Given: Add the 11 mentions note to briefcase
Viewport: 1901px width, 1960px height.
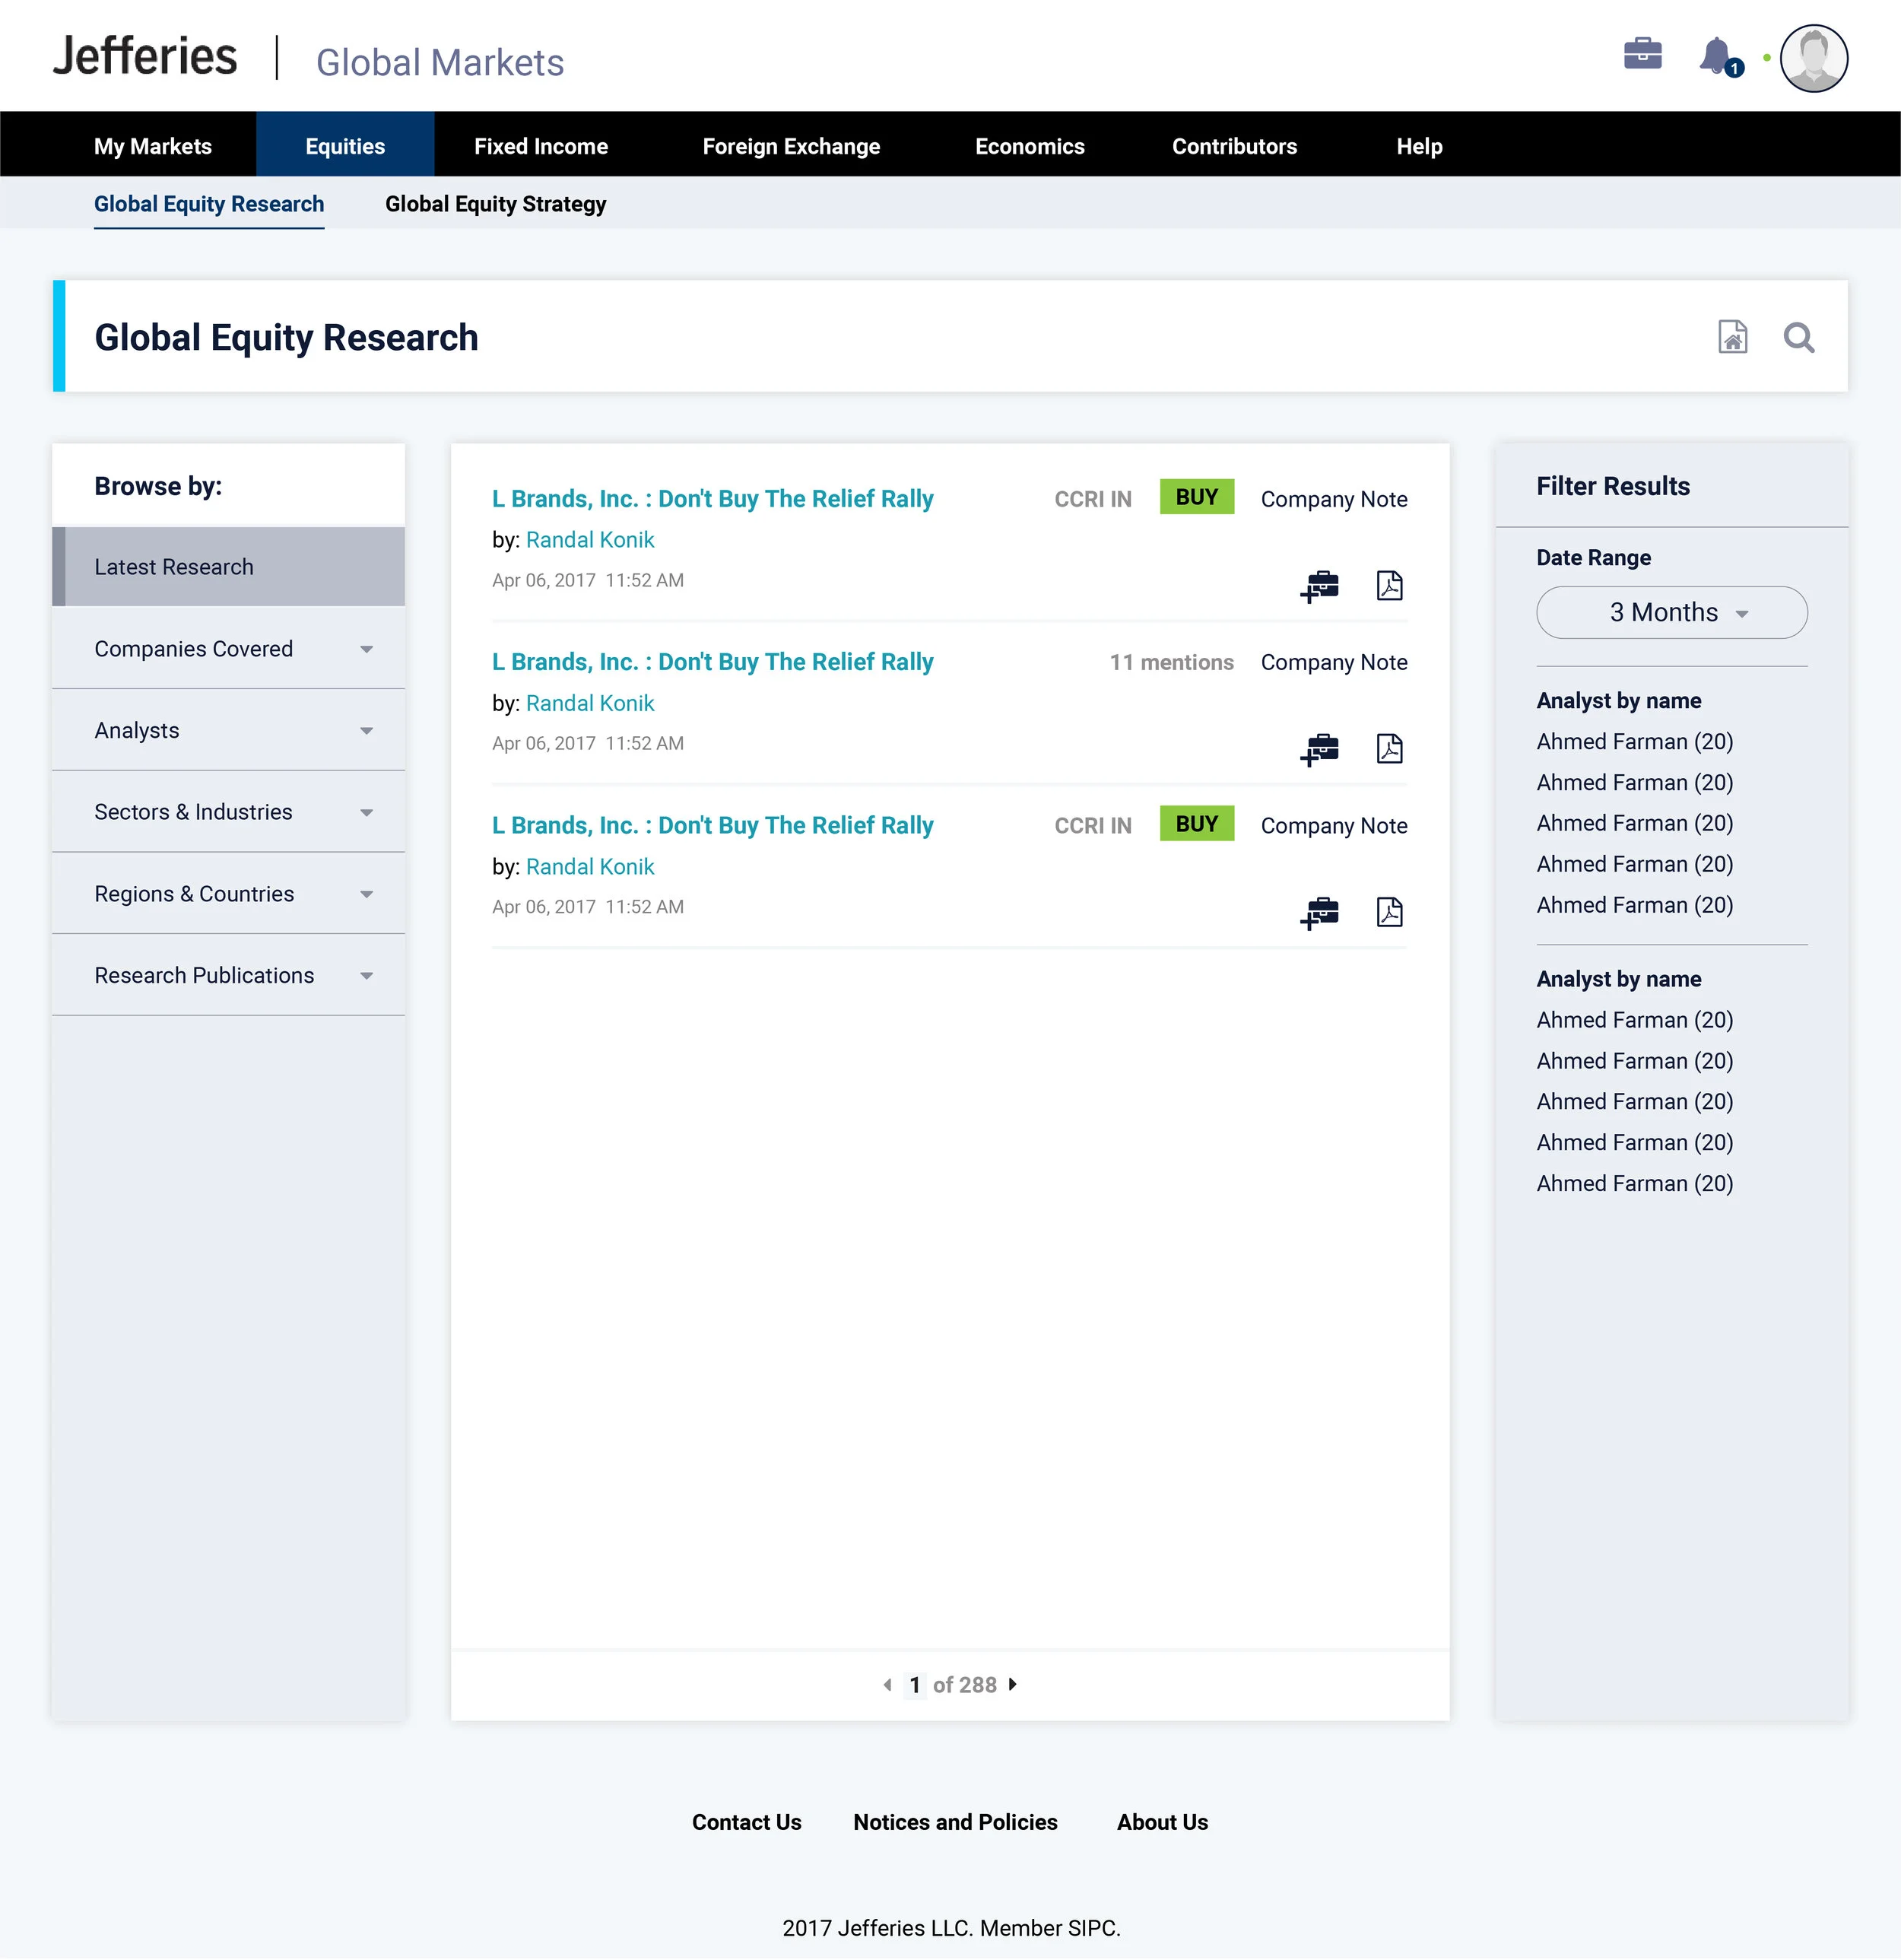Looking at the screenshot, I should coord(1319,749).
